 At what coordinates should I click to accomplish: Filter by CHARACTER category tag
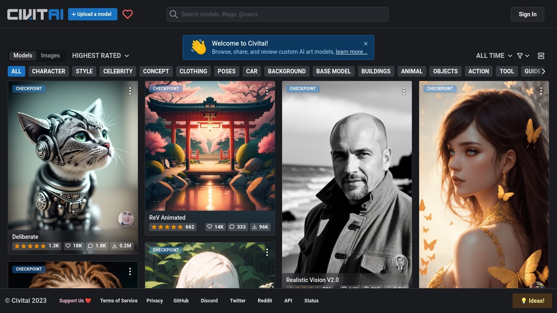tap(49, 71)
